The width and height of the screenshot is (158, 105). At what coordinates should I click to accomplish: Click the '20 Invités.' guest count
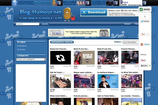pos(21,50)
